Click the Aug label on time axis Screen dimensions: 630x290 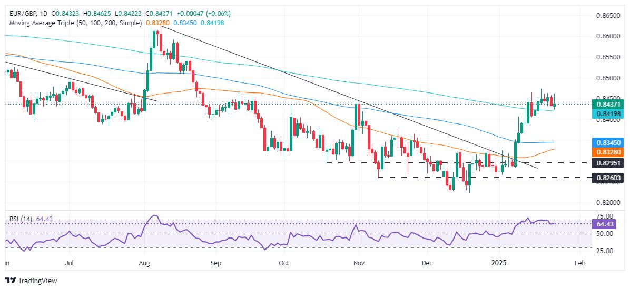click(x=145, y=264)
